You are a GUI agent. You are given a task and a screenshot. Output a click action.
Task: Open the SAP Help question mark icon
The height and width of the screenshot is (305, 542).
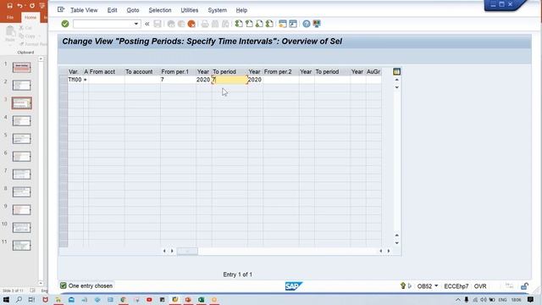pyautogui.click(x=307, y=24)
